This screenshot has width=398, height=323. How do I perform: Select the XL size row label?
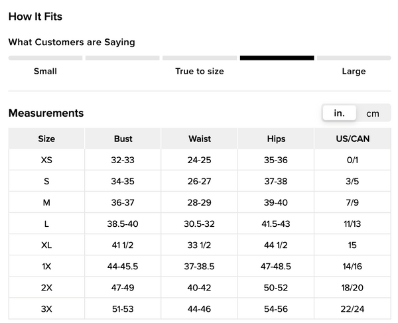point(46,245)
